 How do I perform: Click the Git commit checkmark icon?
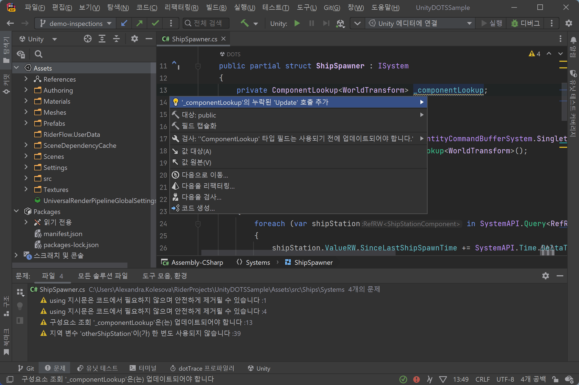[155, 23]
